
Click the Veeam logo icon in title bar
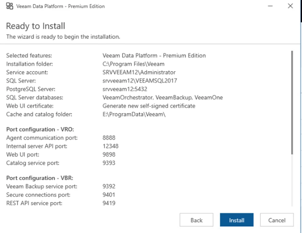point(10,6)
